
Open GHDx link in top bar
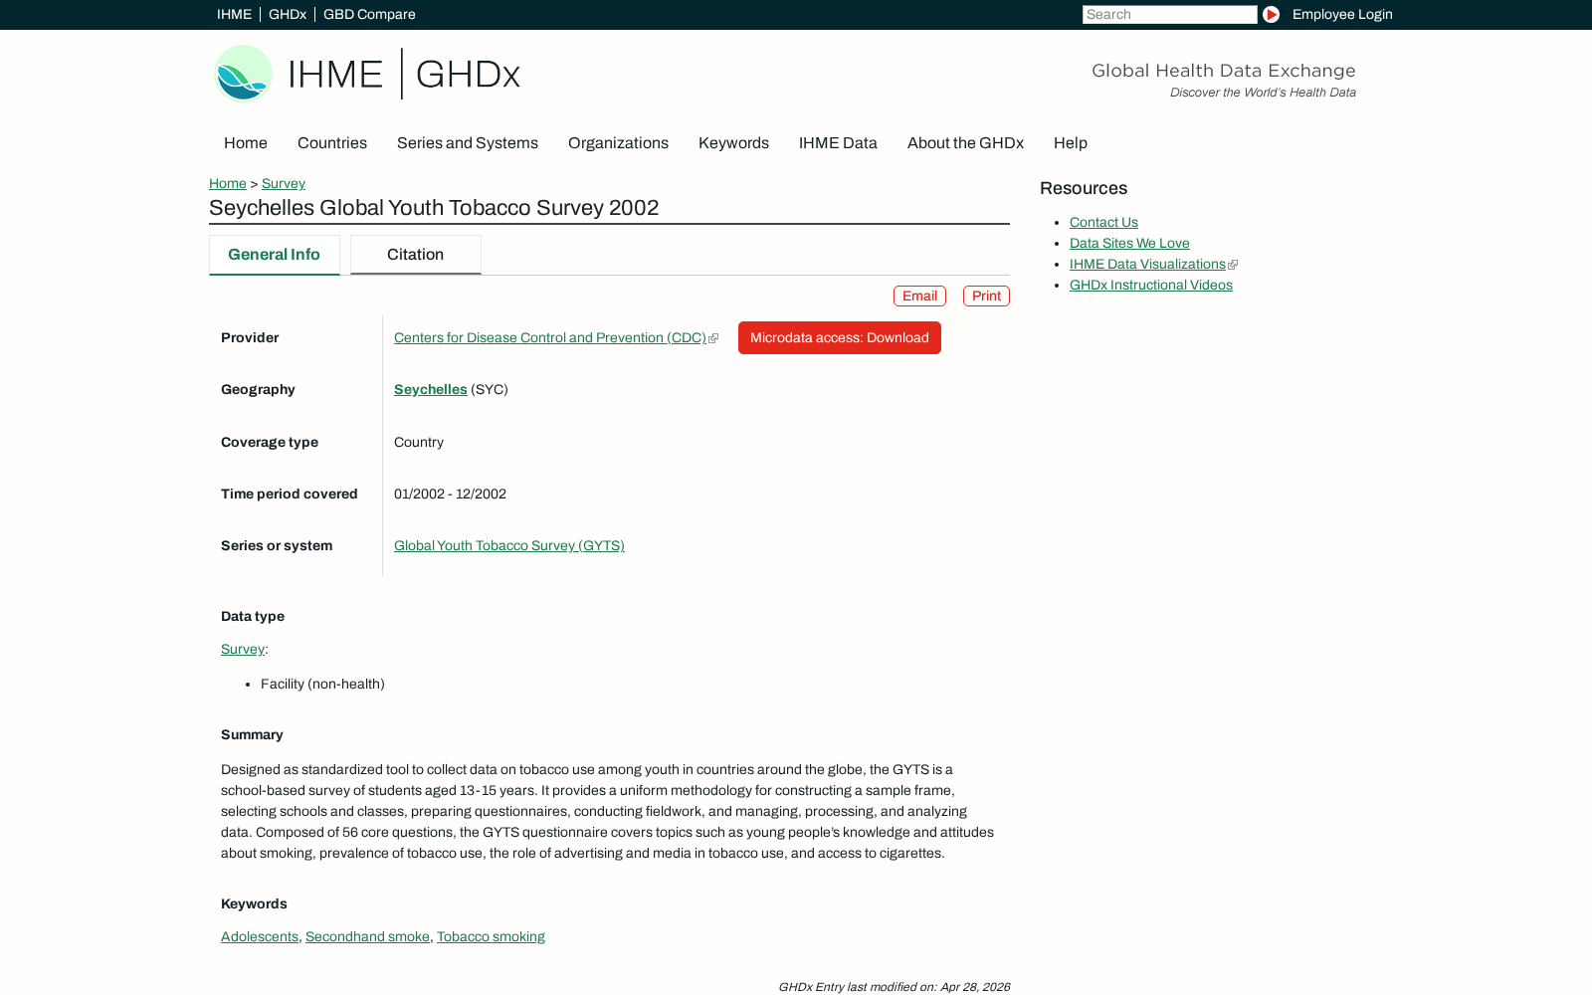tap(288, 14)
